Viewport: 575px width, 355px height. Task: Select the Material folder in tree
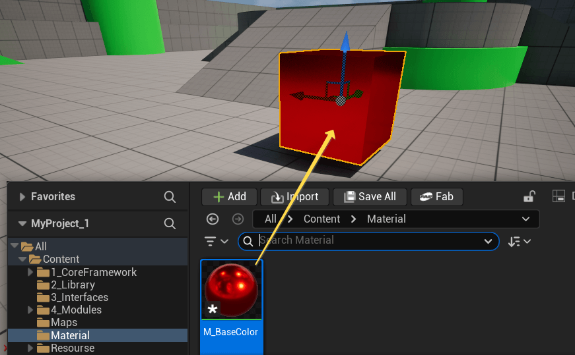pos(70,335)
